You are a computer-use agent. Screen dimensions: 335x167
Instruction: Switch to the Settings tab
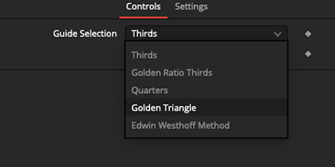point(191,7)
